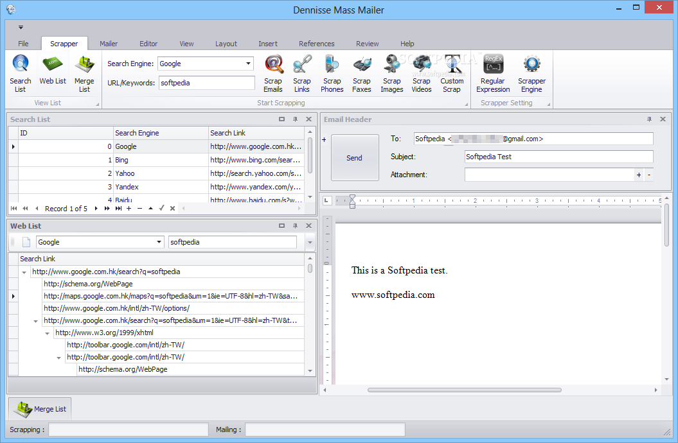Image resolution: width=678 pixels, height=443 pixels.
Task: Click the To recipient field
Action: pyautogui.click(x=533, y=139)
